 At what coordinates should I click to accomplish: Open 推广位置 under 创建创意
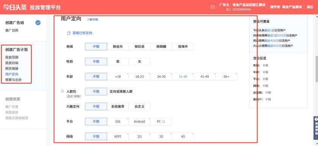(12, 106)
